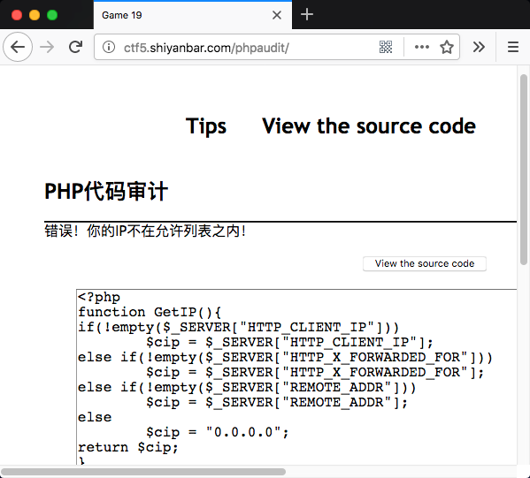Click the vertical page scrollbar thumb

[x=524, y=169]
